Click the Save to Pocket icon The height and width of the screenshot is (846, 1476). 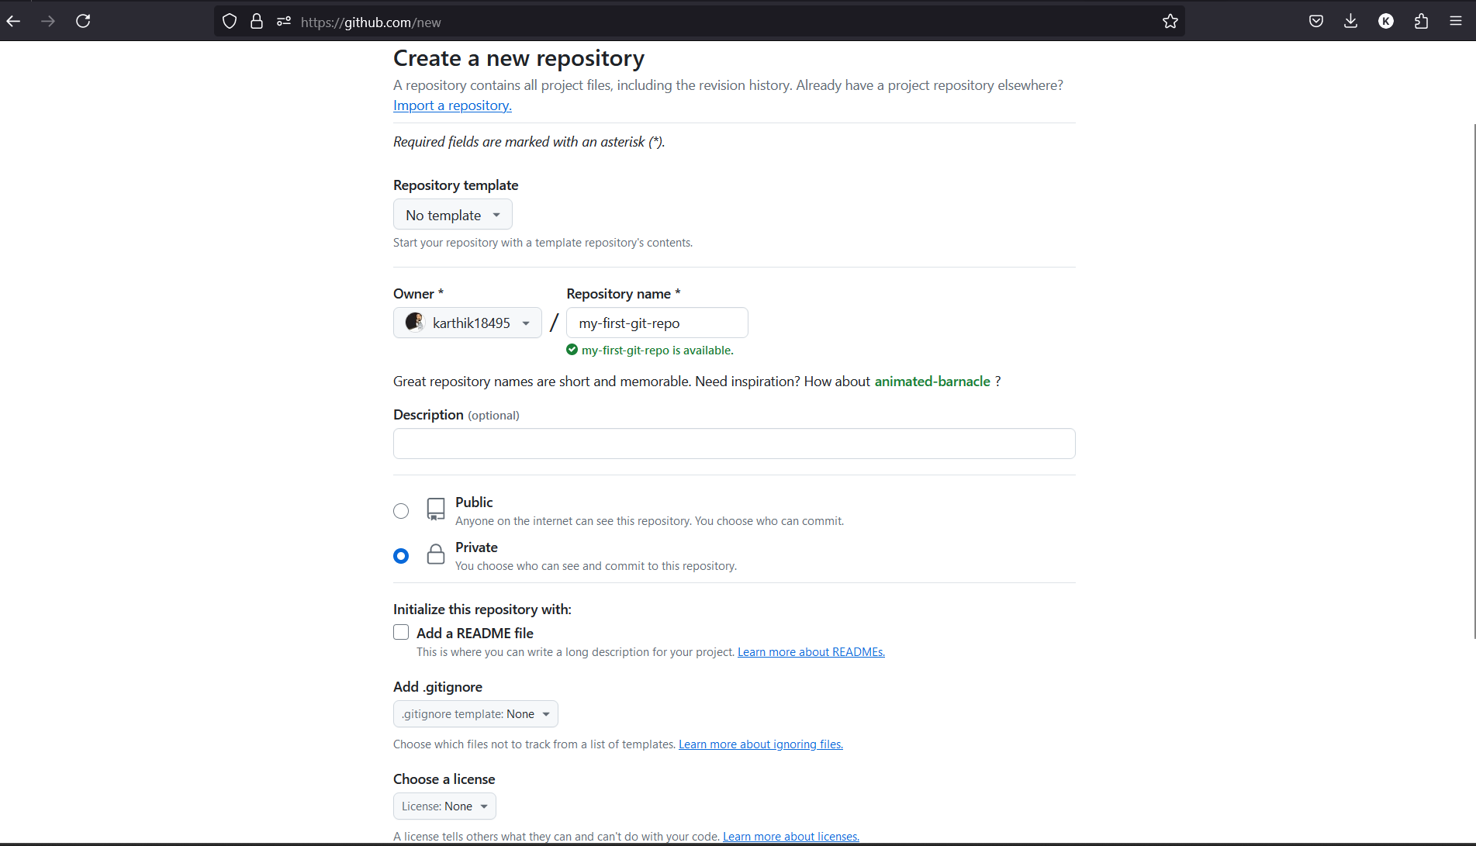1315,21
